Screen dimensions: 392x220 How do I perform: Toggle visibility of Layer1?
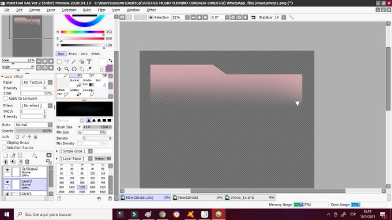[7, 194]
